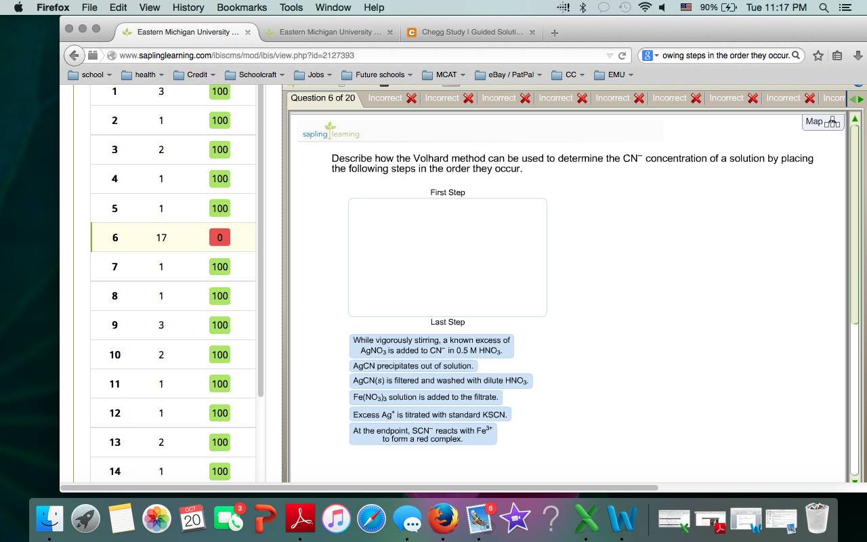867x542 pixels.
Task: Open a new tab with the plus button
Action: click(x=554, y=32)
